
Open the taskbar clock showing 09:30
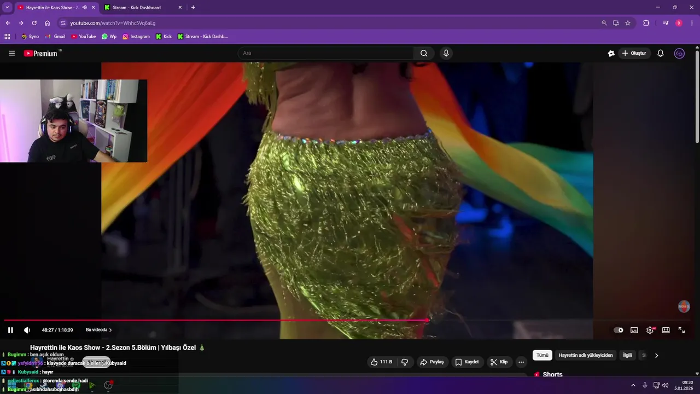point(684,385)
